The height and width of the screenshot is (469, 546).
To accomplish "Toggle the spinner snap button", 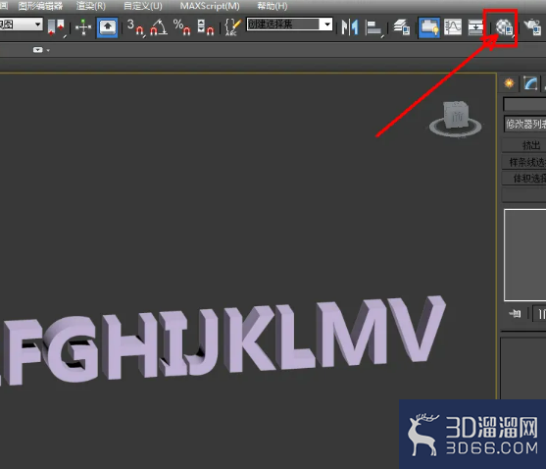I will coord(206,27).
